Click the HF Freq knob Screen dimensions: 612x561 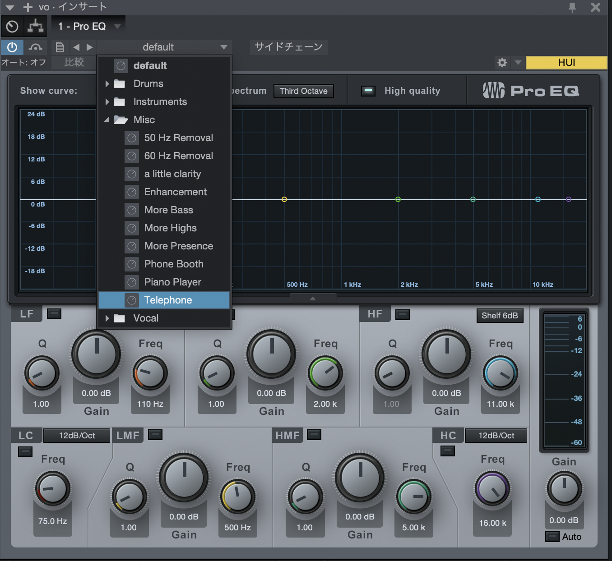(500, 374)
